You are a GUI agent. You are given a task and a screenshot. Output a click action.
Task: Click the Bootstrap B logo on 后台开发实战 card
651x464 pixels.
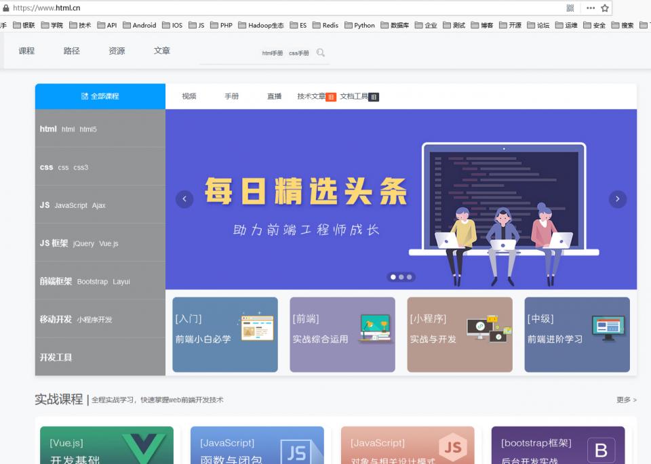(x=600, y=448)
